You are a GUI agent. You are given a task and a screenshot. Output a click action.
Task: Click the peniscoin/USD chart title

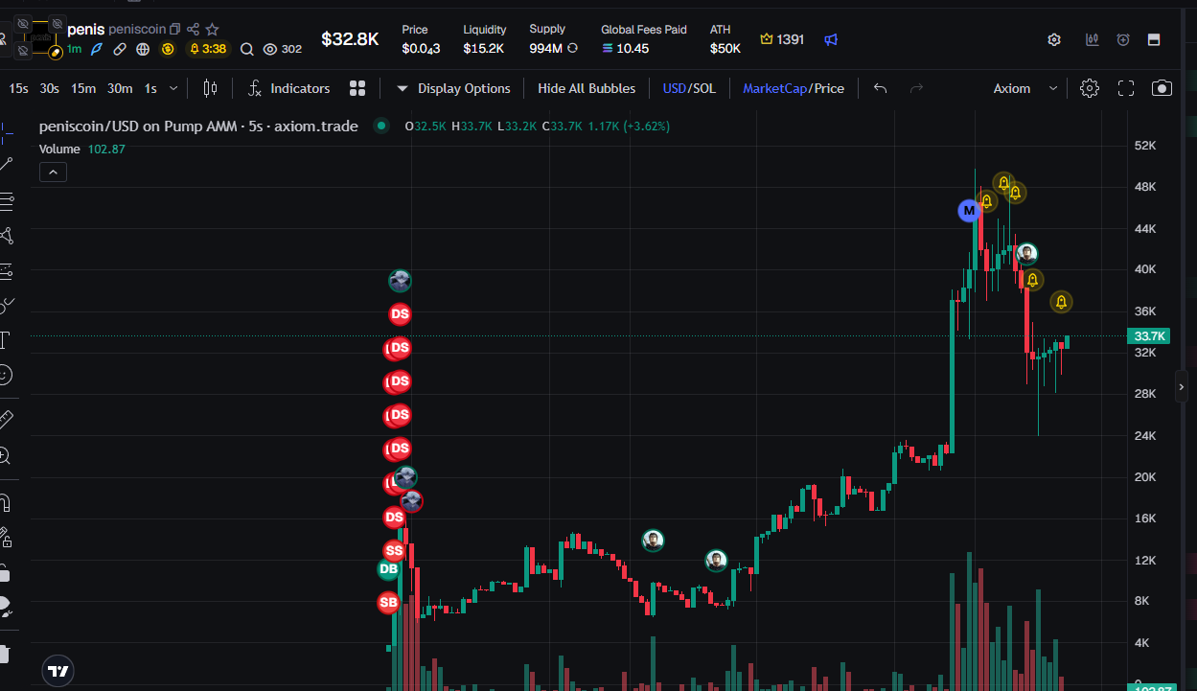(198, 126)
